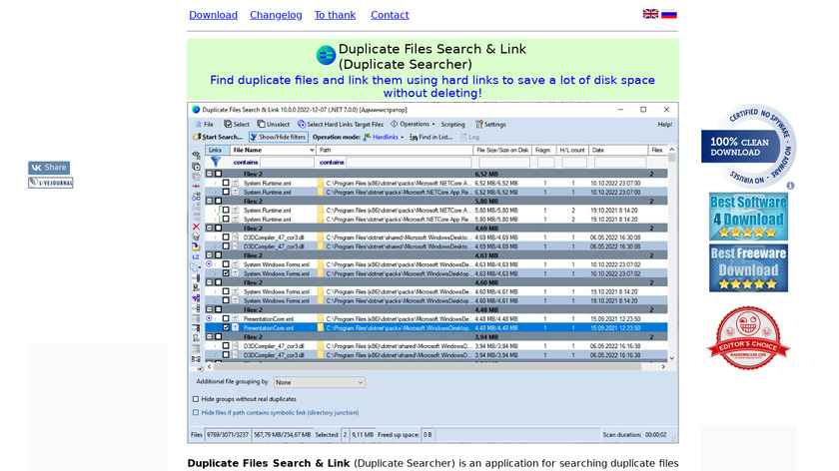This screenshot has width=839, height=471.
Task: Collapse the 4,63 MB file group
Action: [209, 255]
